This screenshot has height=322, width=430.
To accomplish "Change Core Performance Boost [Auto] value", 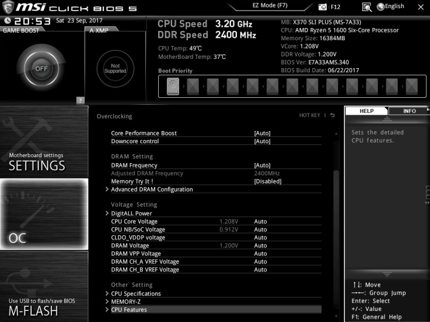I will point(262,133).
